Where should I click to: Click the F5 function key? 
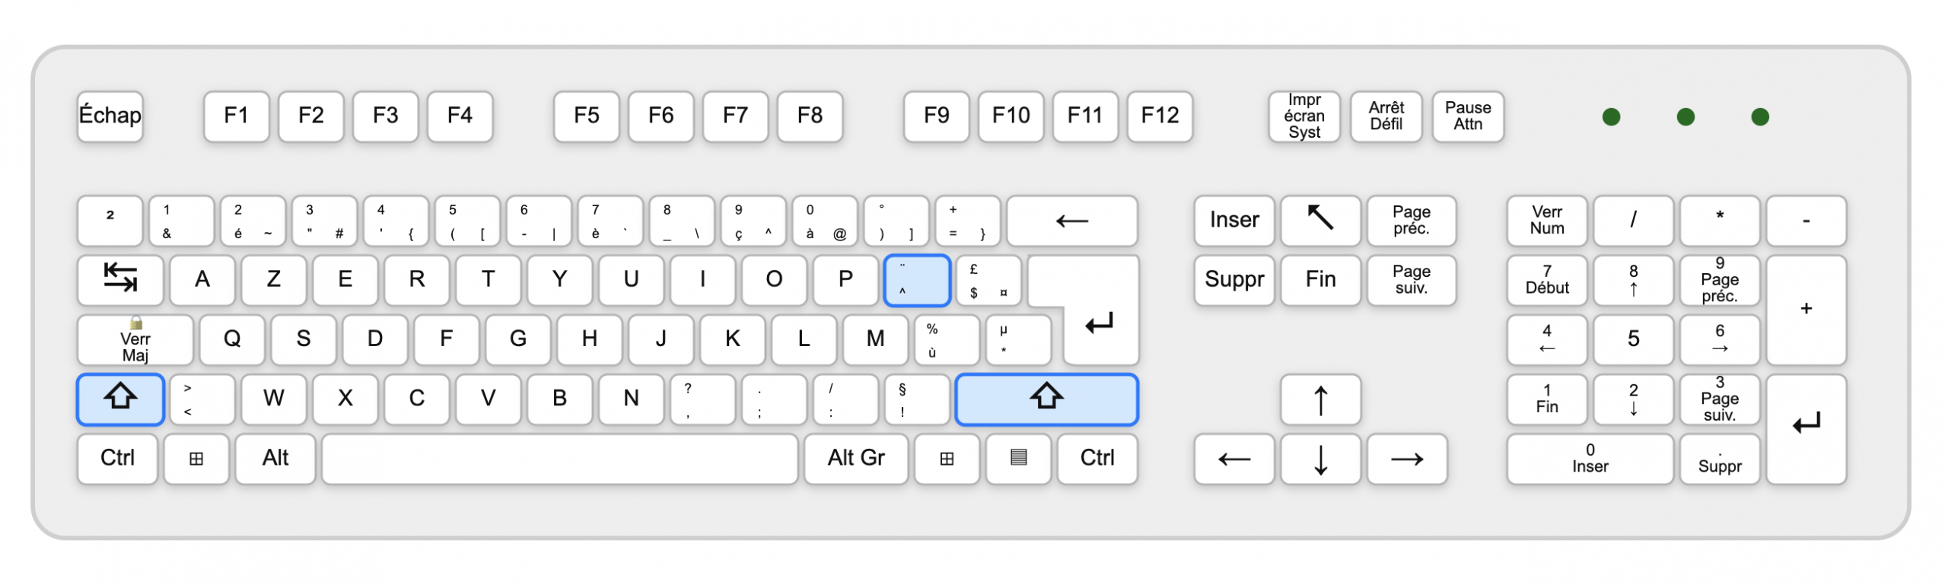click(x=586, y=116)
